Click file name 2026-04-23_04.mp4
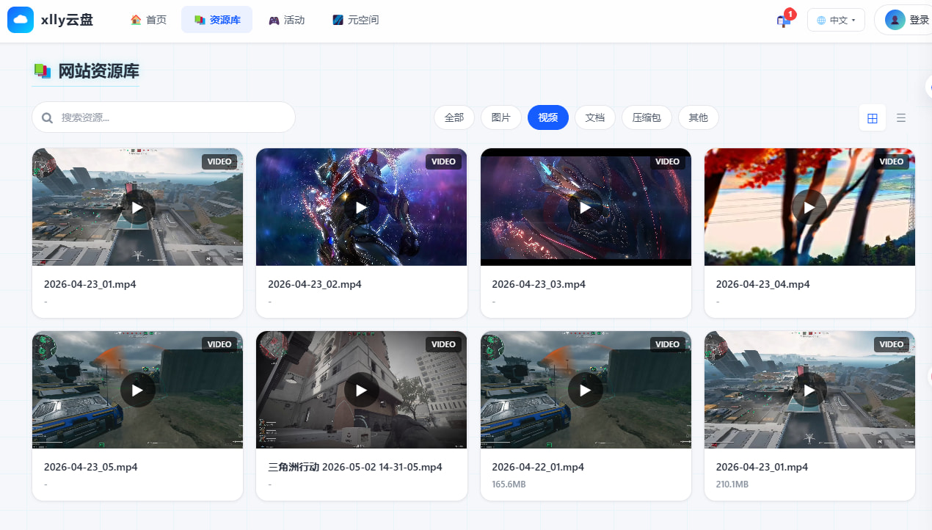 pos(763,284)
